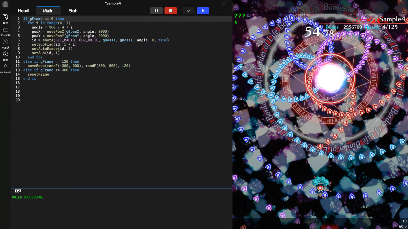The height and width of the screenshot is (229, 408).
Task: Click code line "setSub(id, 1)"
Action: tap(46, 53)
